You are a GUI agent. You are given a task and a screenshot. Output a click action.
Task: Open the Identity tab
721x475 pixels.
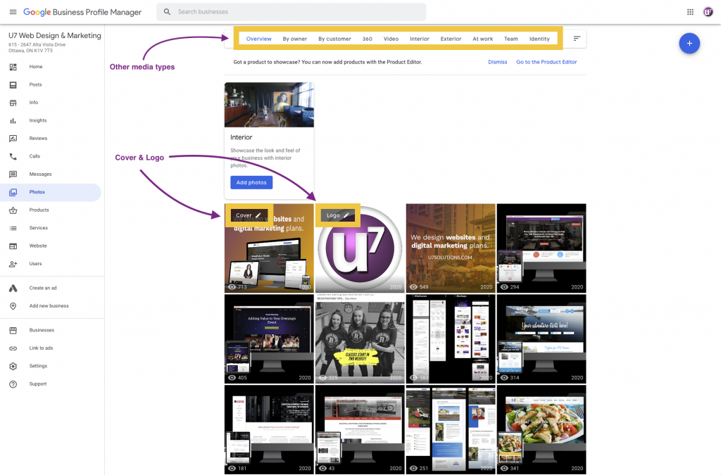(x=539, y=39)
